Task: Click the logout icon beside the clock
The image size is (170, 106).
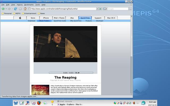Action: [143, 103]
